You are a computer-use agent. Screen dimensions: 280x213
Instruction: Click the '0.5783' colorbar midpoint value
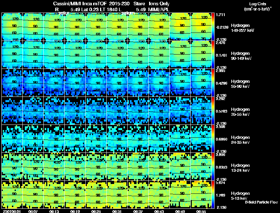pos(222,111)
